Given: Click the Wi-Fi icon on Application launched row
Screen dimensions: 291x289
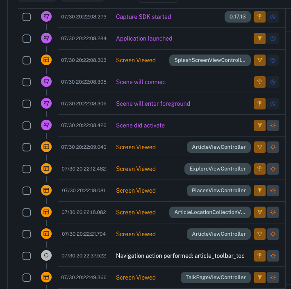Looking at the screenshot, I should (259, 39).
